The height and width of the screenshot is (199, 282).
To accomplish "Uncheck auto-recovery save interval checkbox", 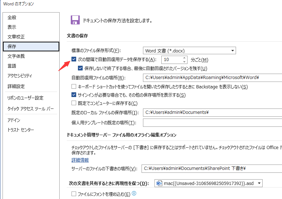I will [74, 59].
